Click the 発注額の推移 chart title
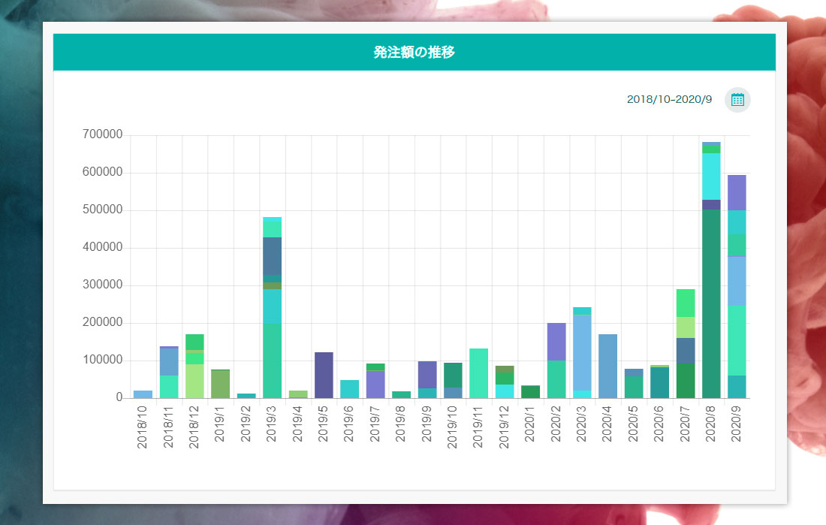 414,52
